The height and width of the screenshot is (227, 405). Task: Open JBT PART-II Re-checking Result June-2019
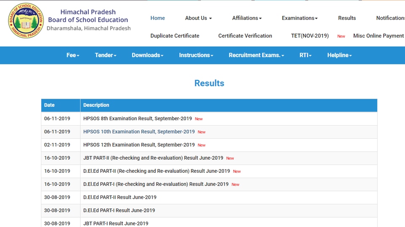coord(153,158)
